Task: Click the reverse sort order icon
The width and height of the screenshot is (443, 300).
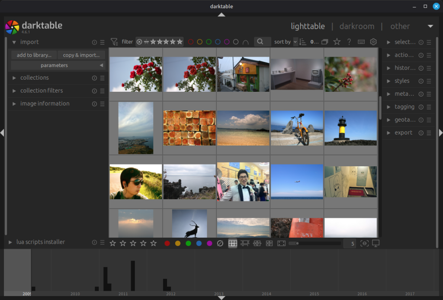Action: 303,42
